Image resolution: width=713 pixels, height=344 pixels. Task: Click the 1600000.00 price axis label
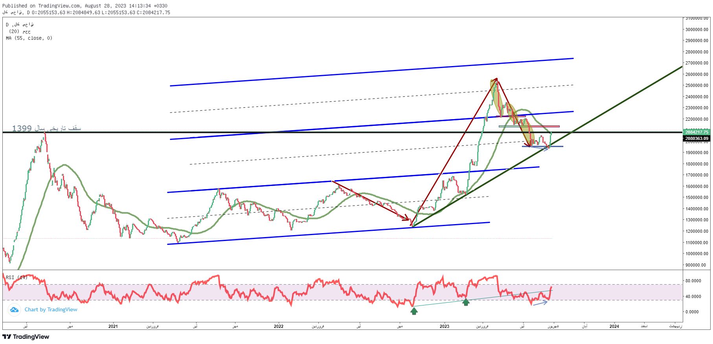(697, 186)
